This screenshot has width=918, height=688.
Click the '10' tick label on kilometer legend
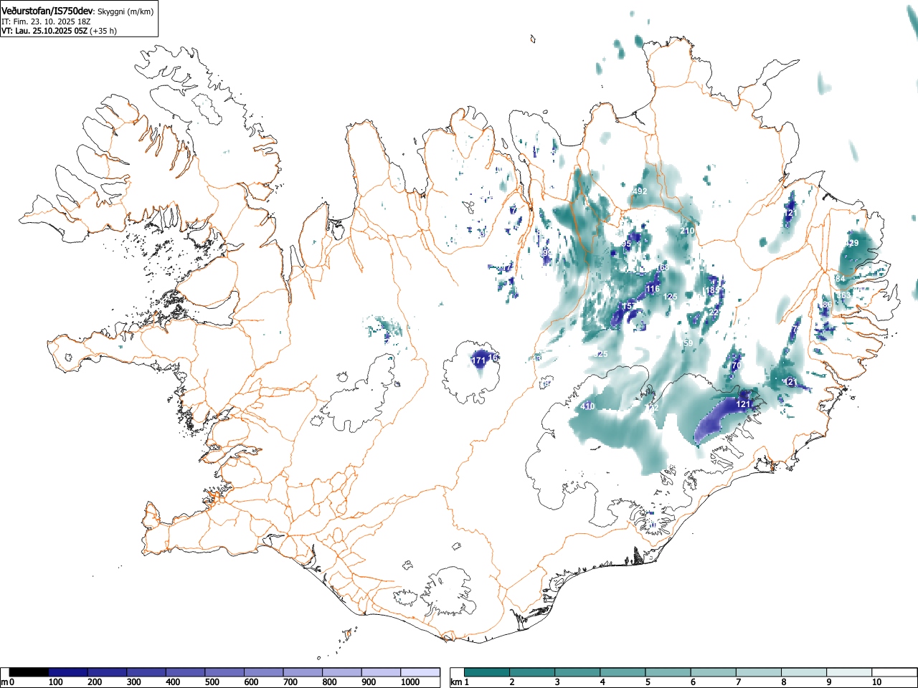876,682
